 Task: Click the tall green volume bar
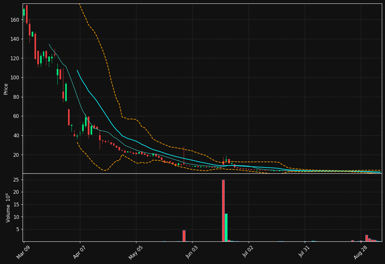226,228
